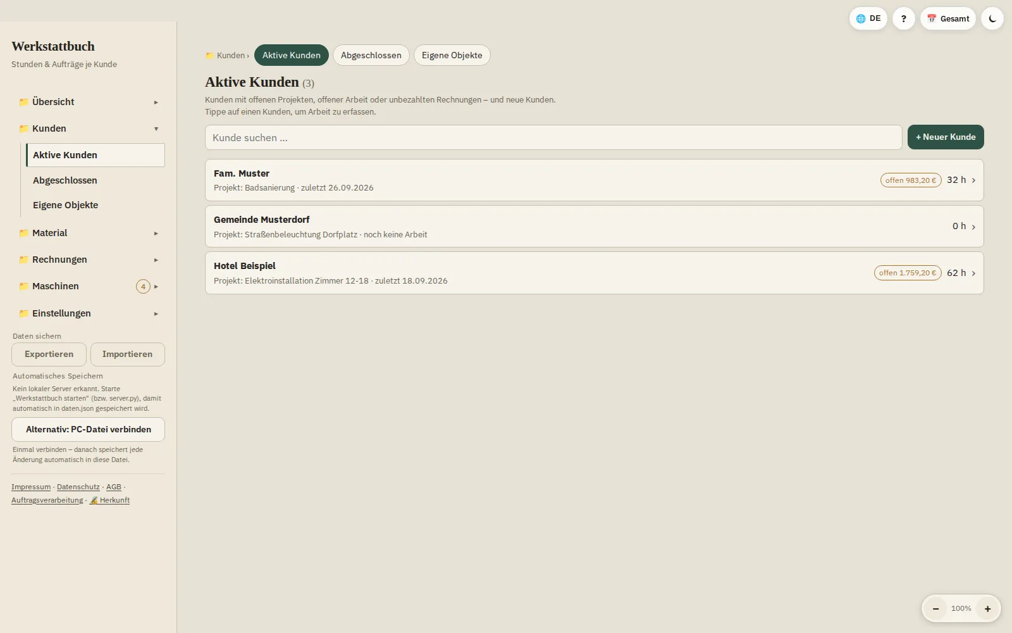This screenshot has width=1012, height=633.
Task: Click the Maschinen badge showing 4
Action: [143, 286]
